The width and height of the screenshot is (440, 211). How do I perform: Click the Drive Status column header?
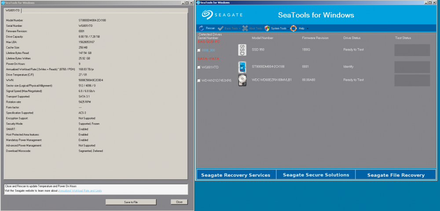coord(352,38)
